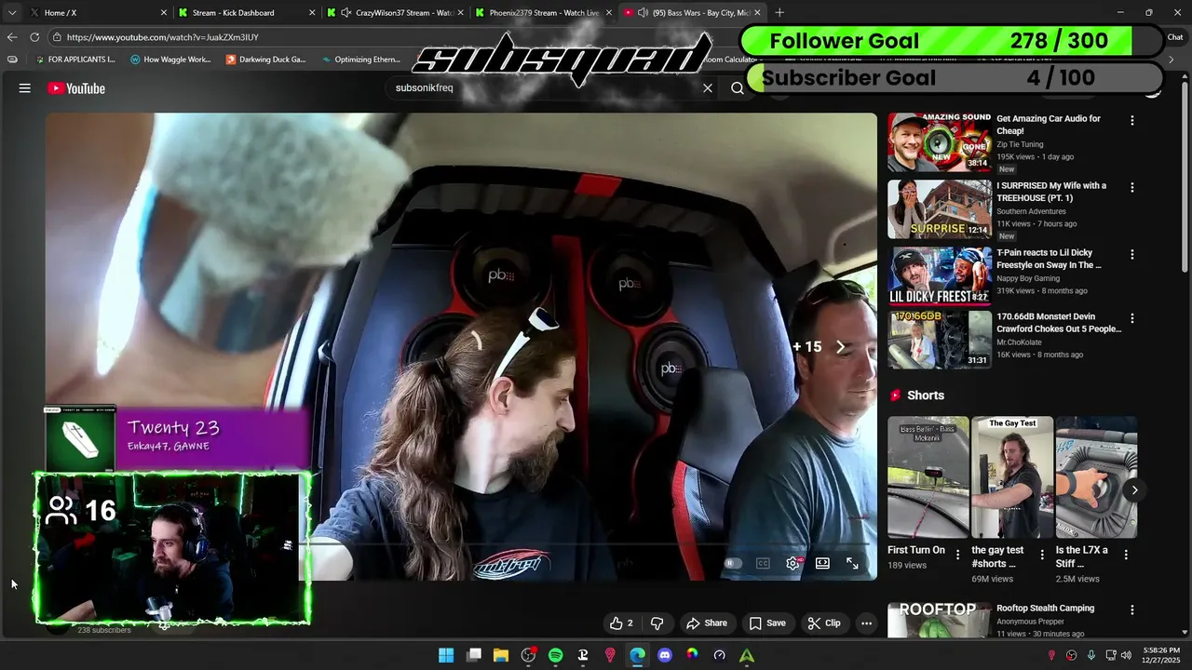Image resolution: width=1192 pixels, height=670 pixels.
Task: Select the Bass Wars YouTube tab
Action: click(694, 13)
